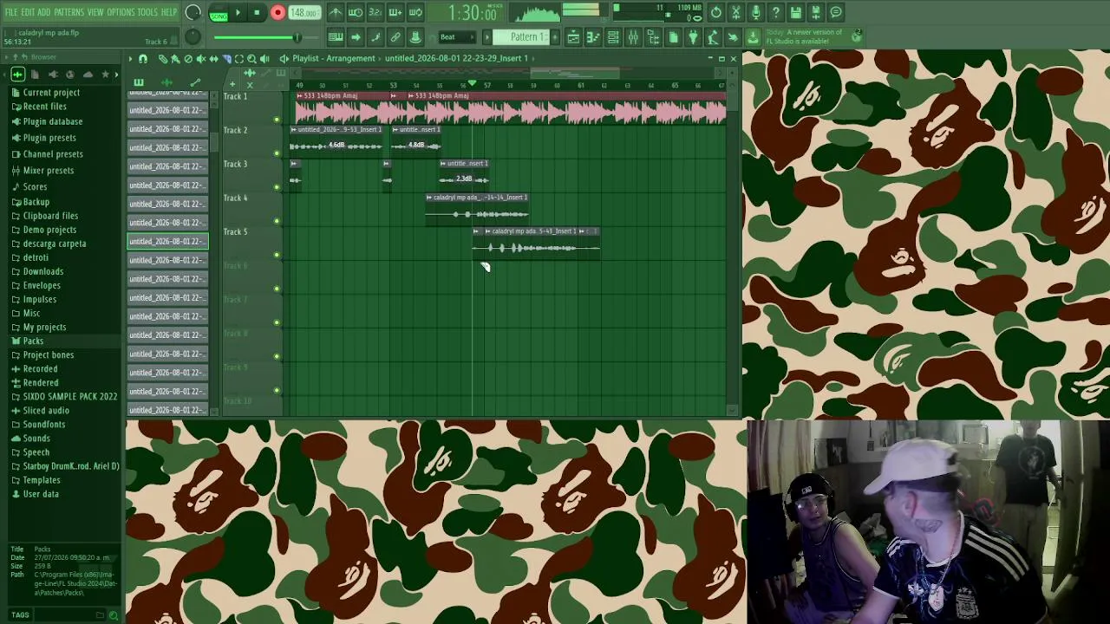The height and width of the screenshot is (624, 1110).
Task: Open the plugin picker plug icon
Action: (693, 37)
